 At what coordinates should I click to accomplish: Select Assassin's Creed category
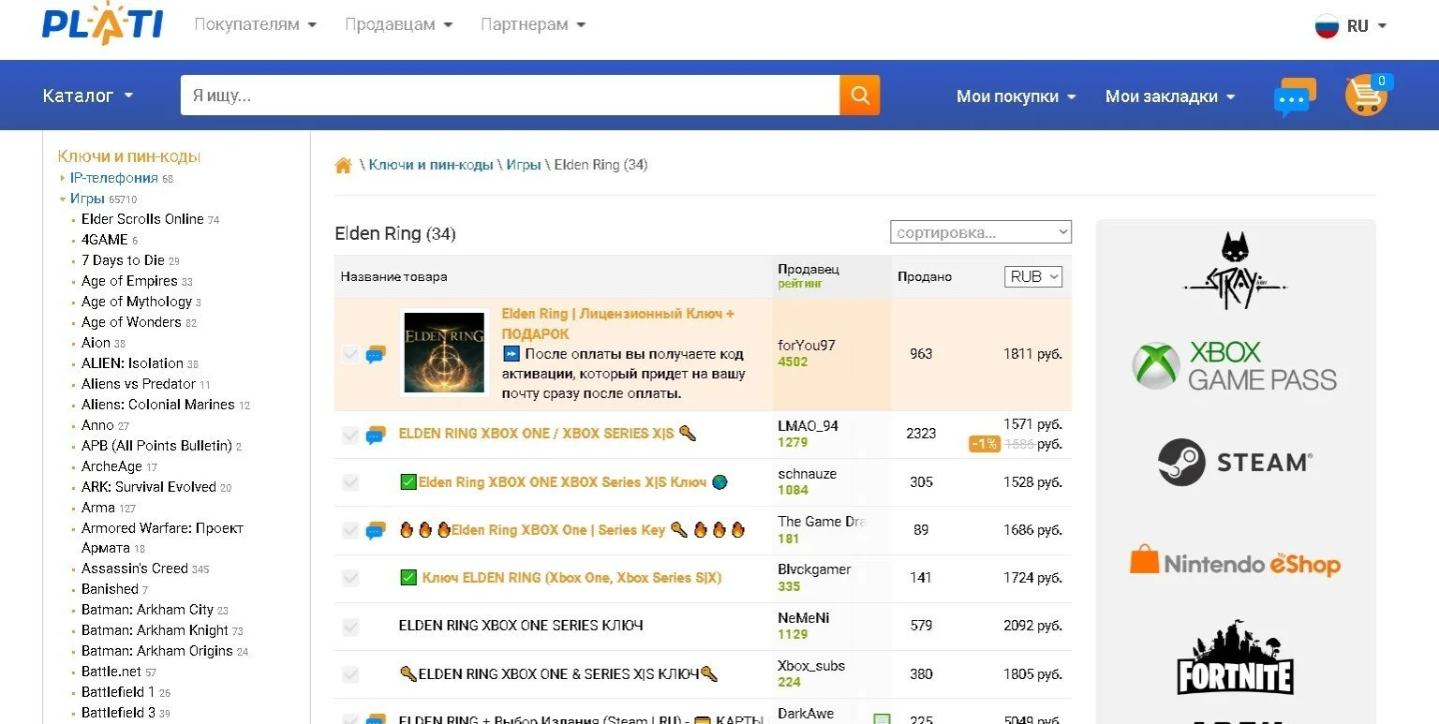(135, 569)
